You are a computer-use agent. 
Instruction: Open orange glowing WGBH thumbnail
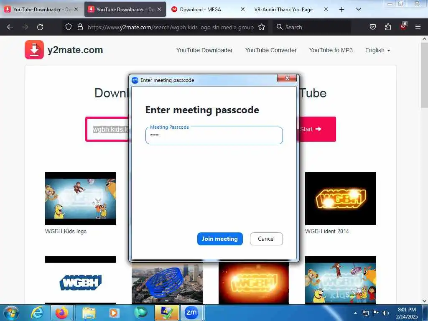tap(254, 283)
